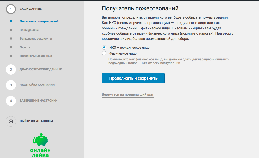259x158 pixels.
Task: Click the green elephant piggy bank logo
Action: click(x=40, y=140)
